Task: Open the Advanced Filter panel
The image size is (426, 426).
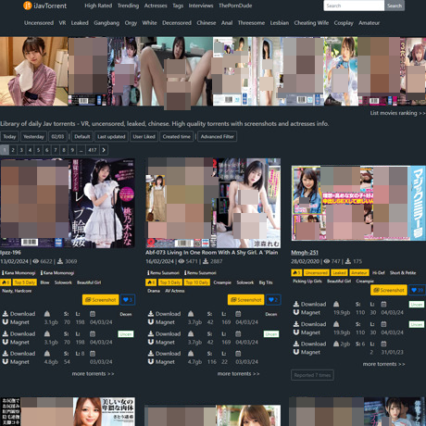Action: tap(218, 136)
